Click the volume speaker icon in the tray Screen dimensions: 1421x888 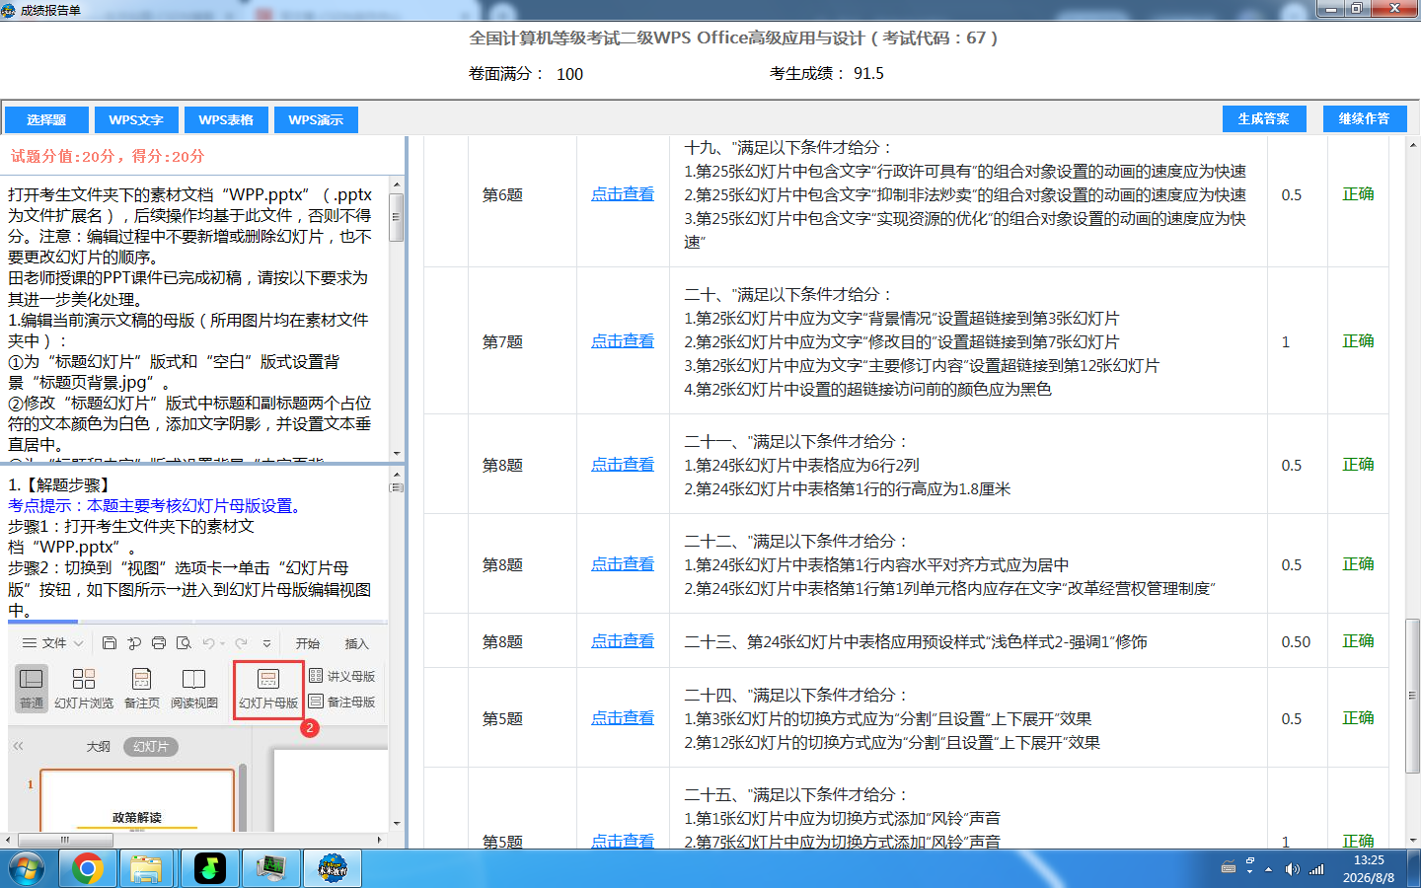pyautogui.click(x=1292, y=869)
